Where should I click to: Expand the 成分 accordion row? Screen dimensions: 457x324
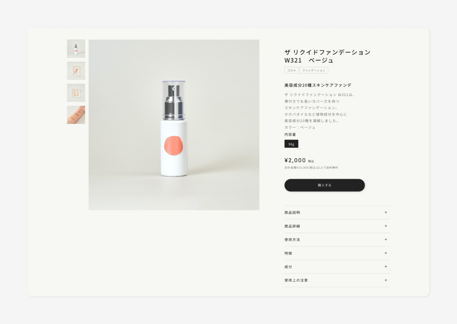337,267
